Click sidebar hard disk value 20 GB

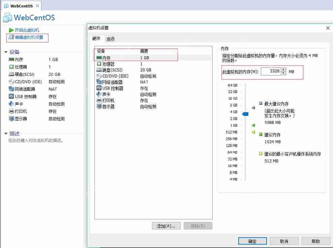(54, 74)
